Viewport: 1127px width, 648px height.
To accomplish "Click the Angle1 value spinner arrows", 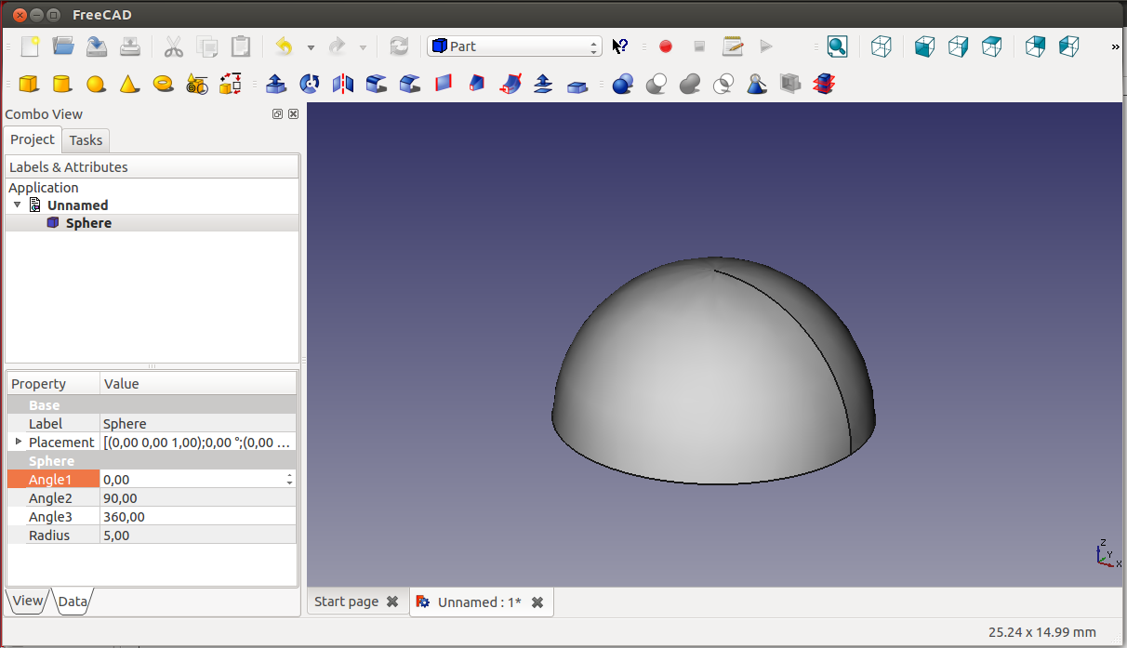I will click(x=290, y=480).
